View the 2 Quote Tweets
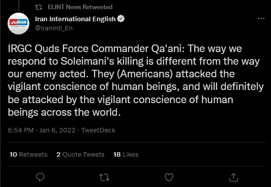Image resolution: width=271 pixels, height=187 pixels. coord(81,154)
